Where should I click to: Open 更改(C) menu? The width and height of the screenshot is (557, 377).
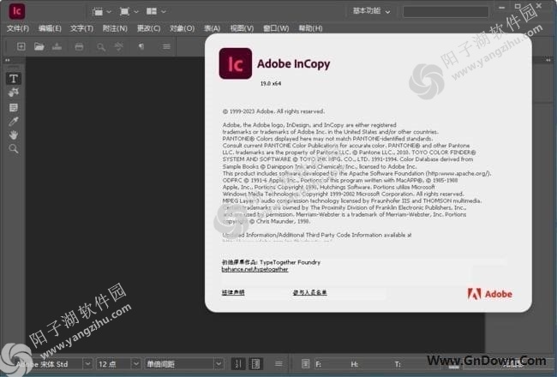(148, 28)
